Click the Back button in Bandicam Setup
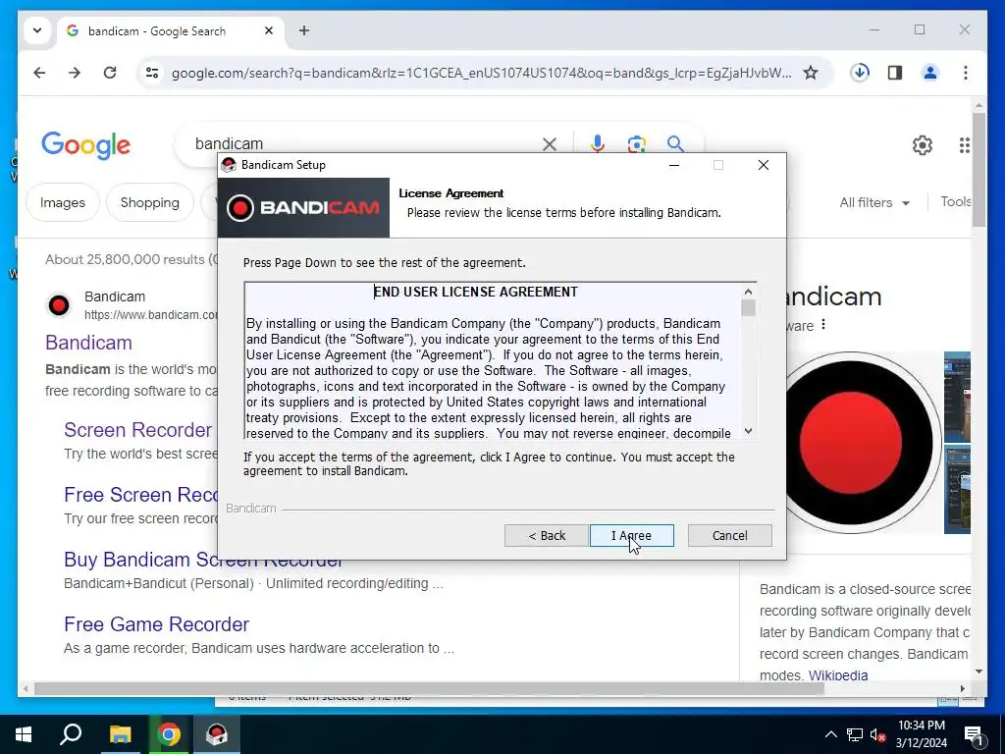This screenshot has width=1005, height=754. click(546, 535)
